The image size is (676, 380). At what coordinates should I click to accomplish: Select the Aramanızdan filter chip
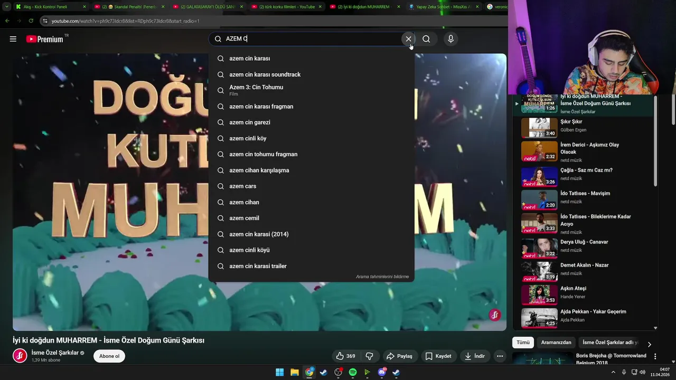pos(556,343)
